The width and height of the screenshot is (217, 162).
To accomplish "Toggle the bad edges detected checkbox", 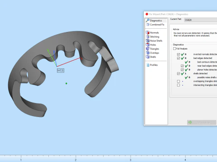I will click(x=179, y=58).
